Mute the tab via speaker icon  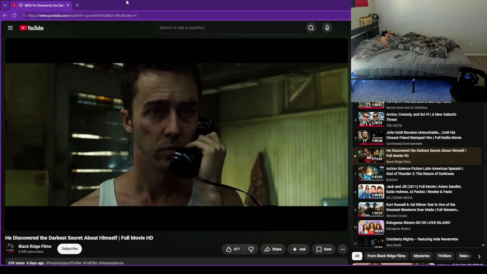tap(20, 5)
